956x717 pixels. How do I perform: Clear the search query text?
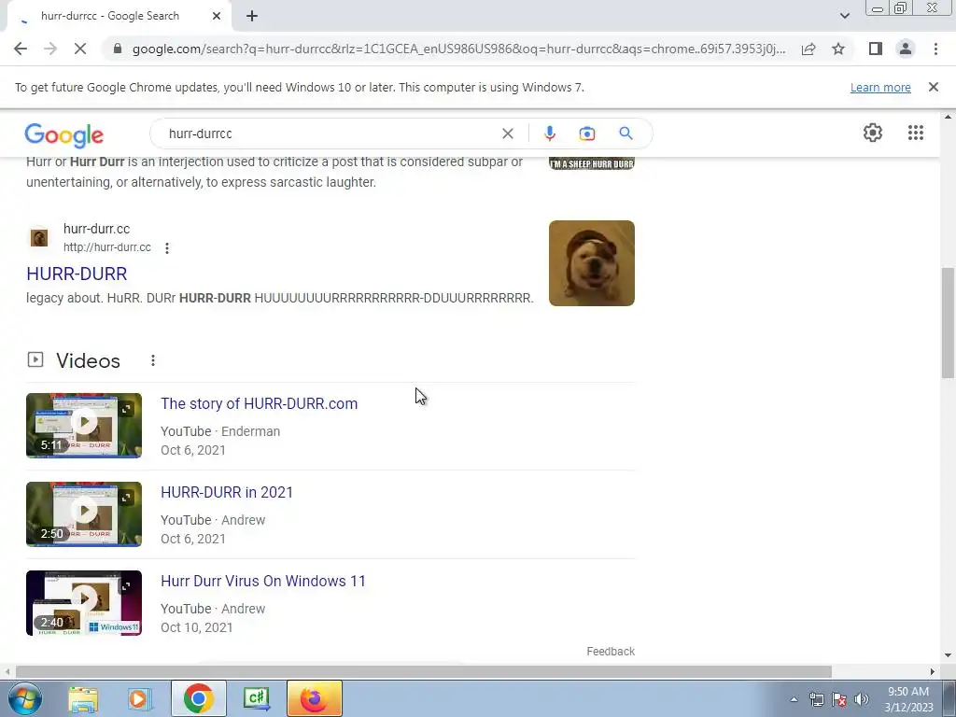click(507, 134)
